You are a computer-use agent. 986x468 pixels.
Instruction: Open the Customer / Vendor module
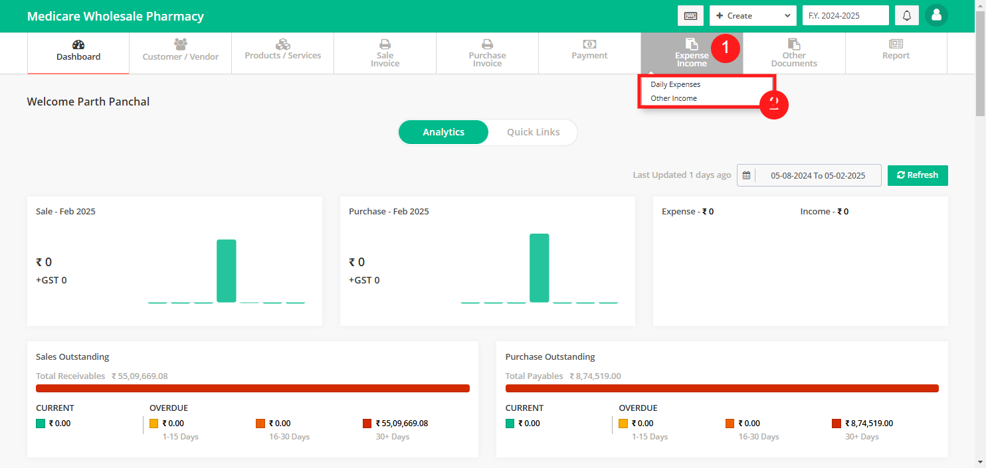[x=180, y=50]
